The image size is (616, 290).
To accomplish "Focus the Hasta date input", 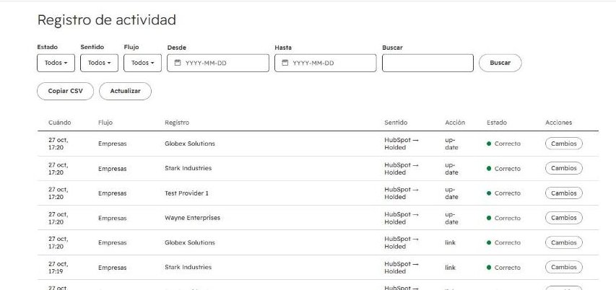I will (325, 63).
